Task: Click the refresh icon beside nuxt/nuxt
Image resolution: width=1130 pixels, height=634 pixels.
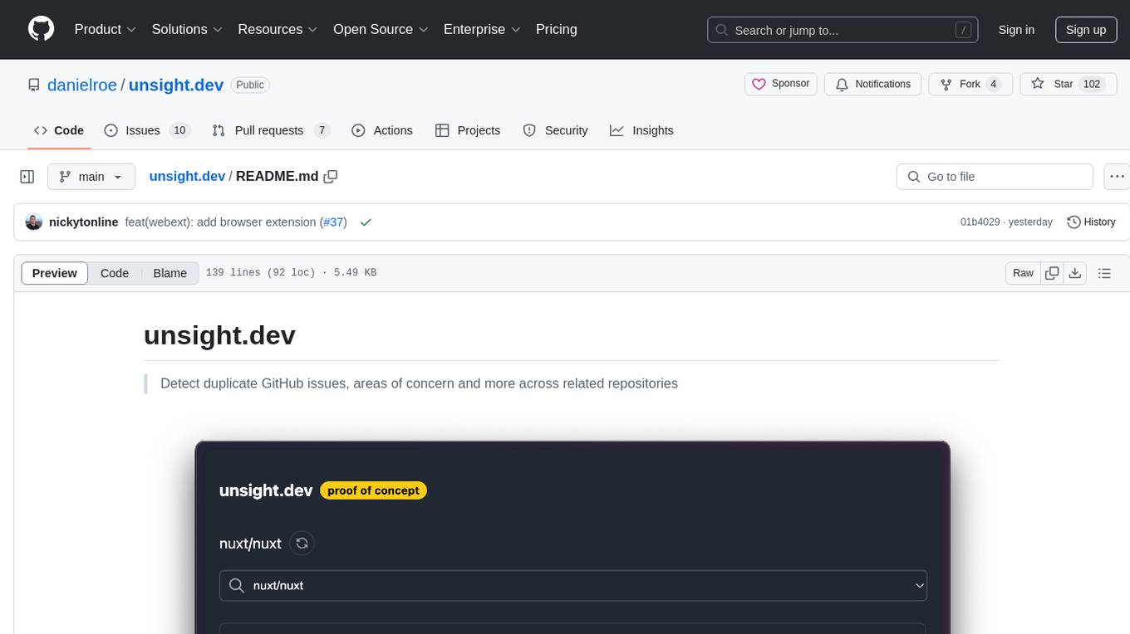Action: (x=302, y=544)
